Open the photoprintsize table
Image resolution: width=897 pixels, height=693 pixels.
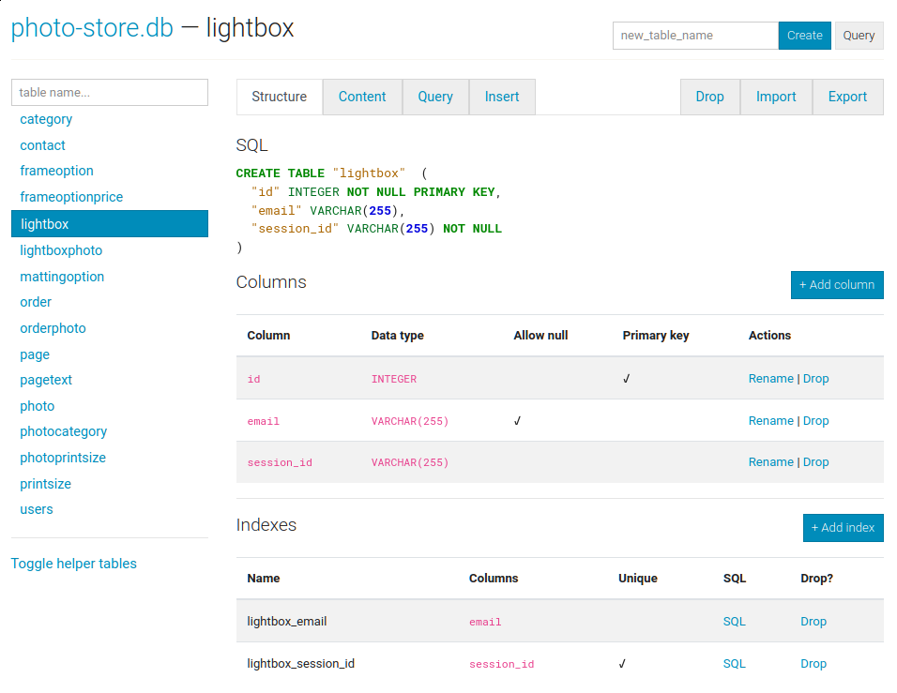tap(62, 457)
